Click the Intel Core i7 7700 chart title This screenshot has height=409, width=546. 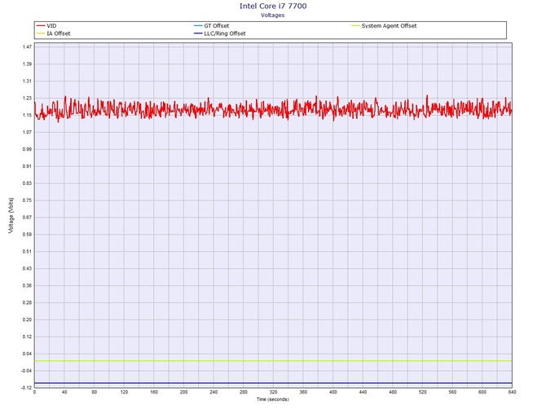pyautogui.click(x=273, y=6)
